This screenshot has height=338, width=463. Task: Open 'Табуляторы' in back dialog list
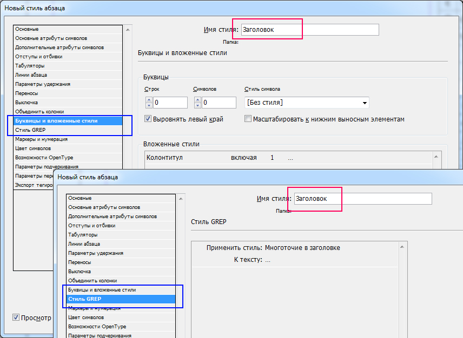click(x=68, y=66)
